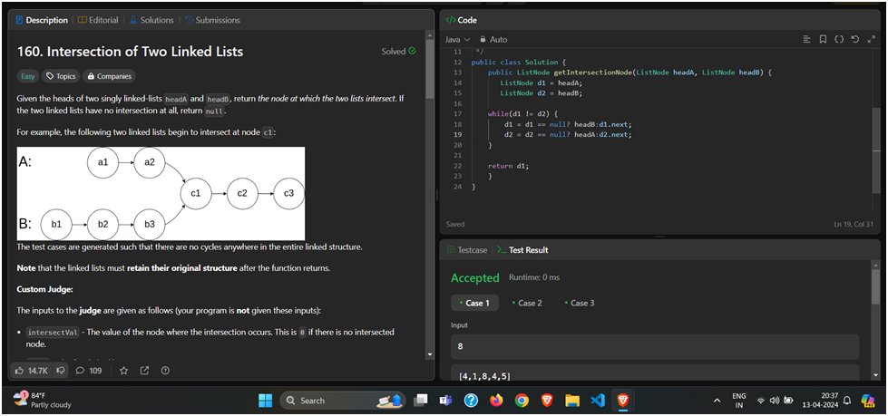Click the test result panel scrollbar

coord(876,288)
